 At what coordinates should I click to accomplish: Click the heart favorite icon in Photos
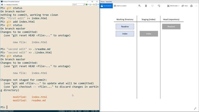tap(152, 6)
